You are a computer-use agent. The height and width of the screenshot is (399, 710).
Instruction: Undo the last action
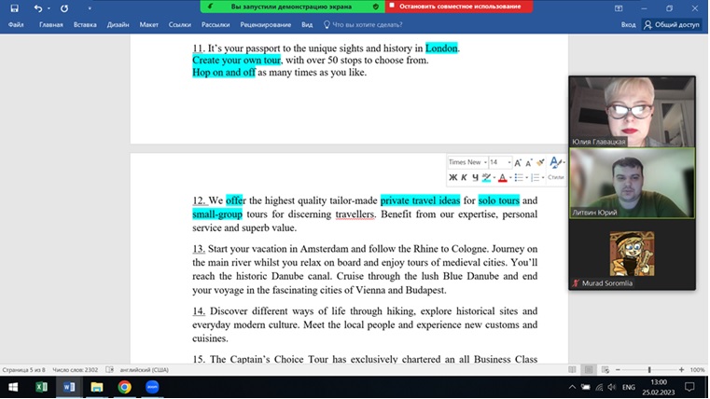click(38, 8)
